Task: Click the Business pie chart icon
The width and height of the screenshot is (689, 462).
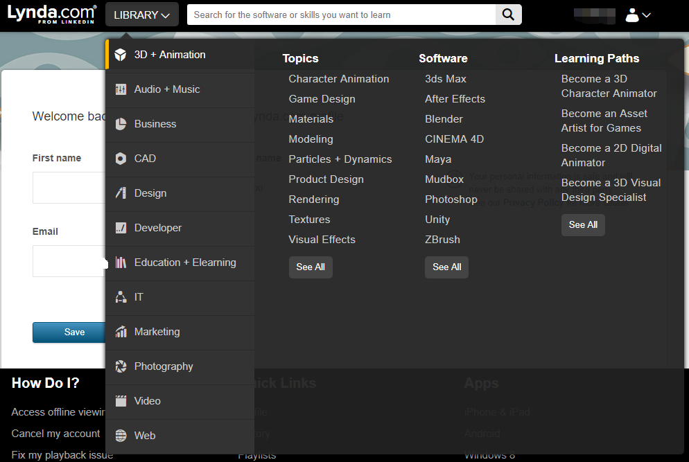Action: point(121,124)
